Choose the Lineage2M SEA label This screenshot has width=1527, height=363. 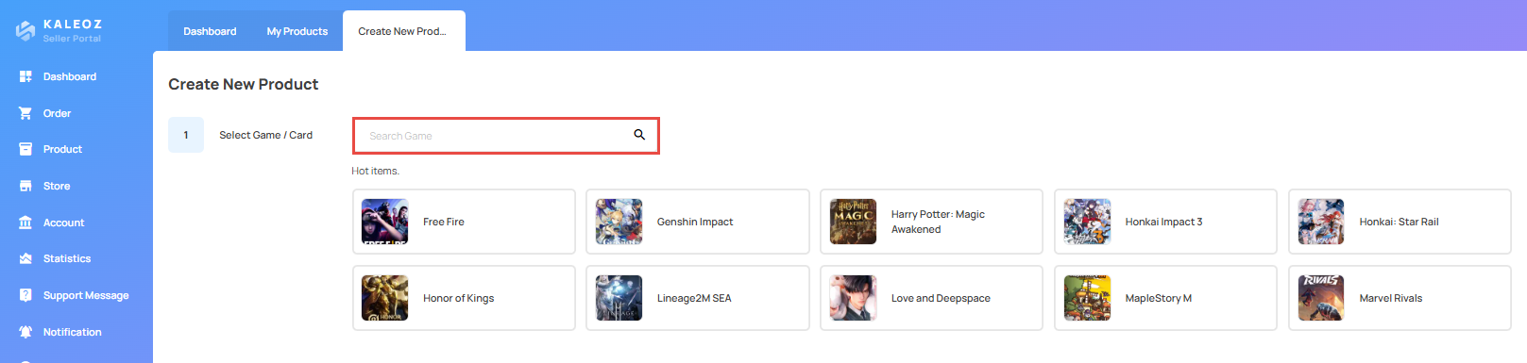coord(694,298)
